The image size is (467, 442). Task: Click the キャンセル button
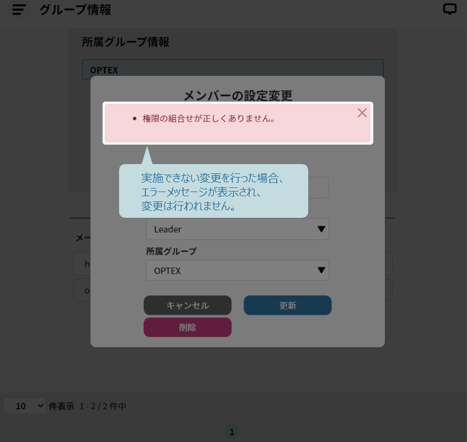[187, 305]
